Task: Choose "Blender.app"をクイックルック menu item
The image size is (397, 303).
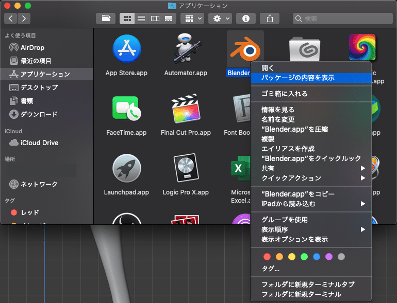Action: click(x=311, y=158)
